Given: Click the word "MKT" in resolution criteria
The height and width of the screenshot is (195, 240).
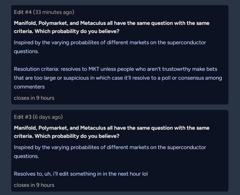Looking at the screenshot, I should pos(94,69).
